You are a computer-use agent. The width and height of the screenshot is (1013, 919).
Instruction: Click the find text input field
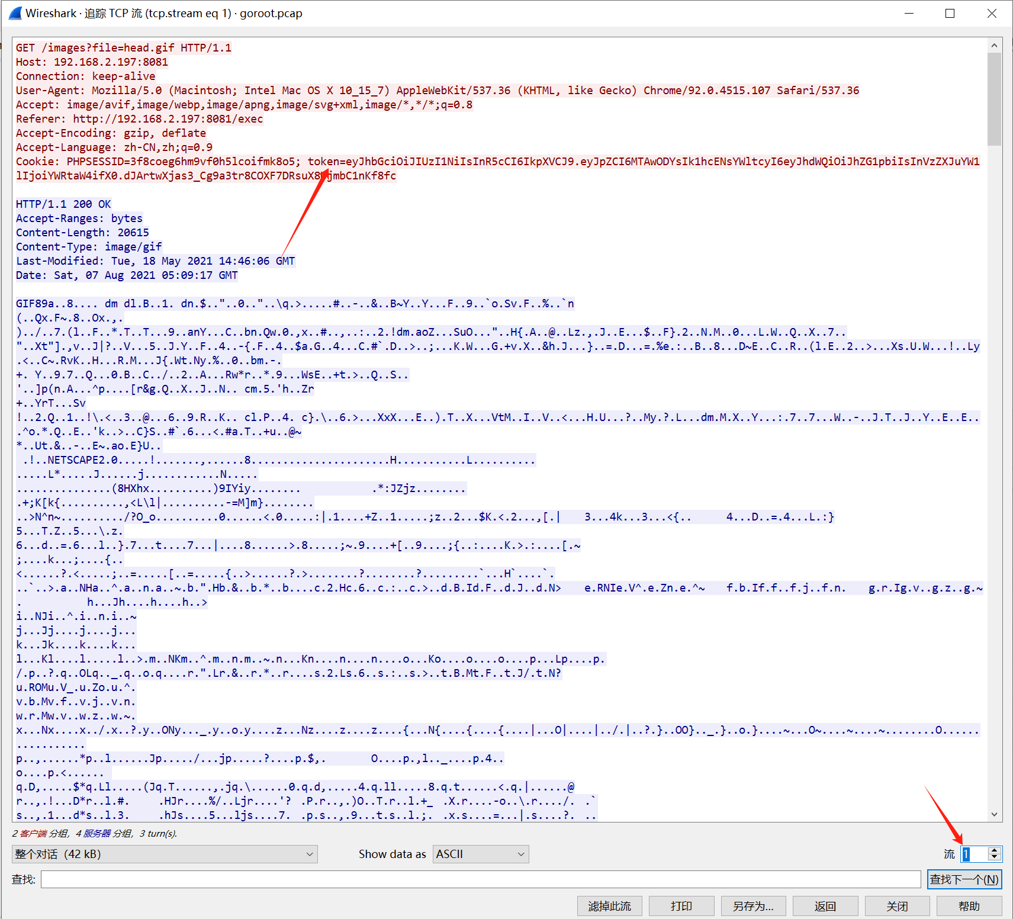pos(481,879)
